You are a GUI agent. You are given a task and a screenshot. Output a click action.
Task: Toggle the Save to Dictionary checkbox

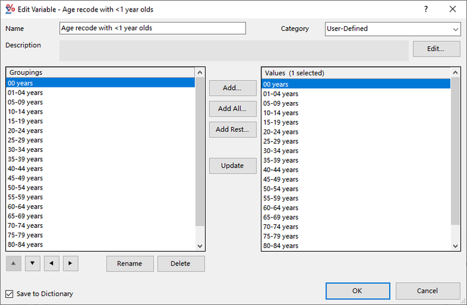pyautogui.click(x=9, y=294)
